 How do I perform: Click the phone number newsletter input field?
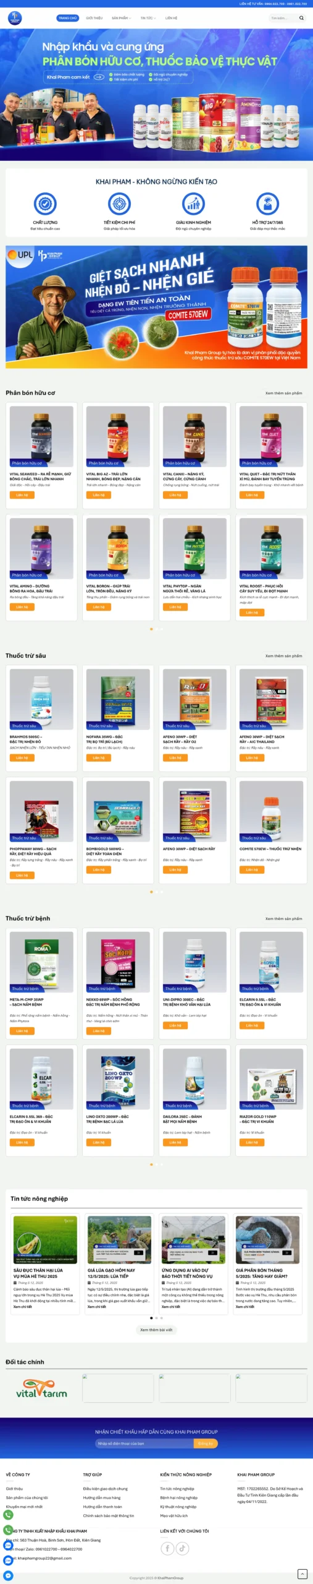144,1444
